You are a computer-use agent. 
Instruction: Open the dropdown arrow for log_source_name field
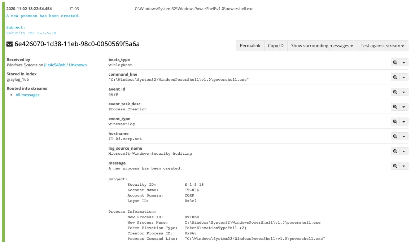click(x=404, y=151)
